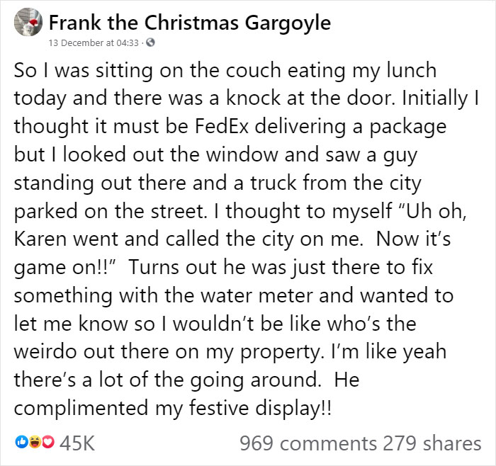Click the phrase "festive display!!" in the last line
This screenshot has height=466, width=496.
(260, 408)
